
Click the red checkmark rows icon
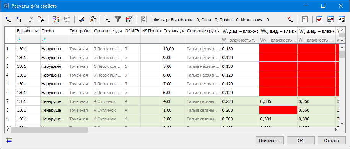[290, 19]
